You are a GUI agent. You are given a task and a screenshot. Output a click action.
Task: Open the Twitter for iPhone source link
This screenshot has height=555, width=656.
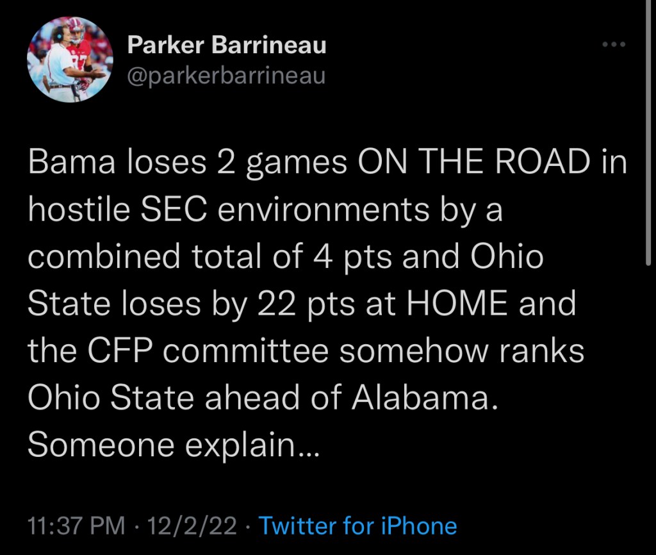(357, 526)
